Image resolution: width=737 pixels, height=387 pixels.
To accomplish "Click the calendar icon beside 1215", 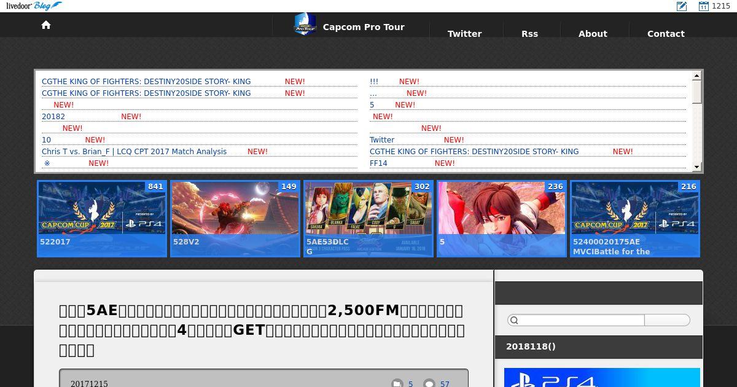I will (704, 6).
